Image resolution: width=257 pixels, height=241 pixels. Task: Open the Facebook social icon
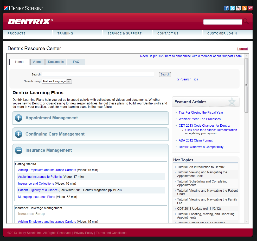point(226,8)
